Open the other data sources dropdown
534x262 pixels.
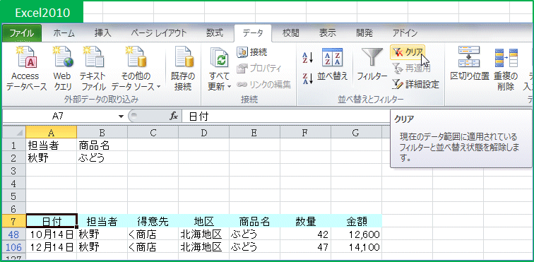[x=136, y=69]
